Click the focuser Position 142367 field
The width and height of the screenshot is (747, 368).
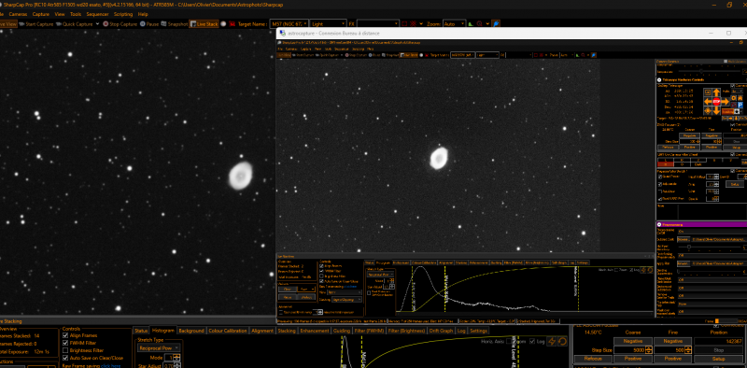pyautogui.click(x=718, y=341)
